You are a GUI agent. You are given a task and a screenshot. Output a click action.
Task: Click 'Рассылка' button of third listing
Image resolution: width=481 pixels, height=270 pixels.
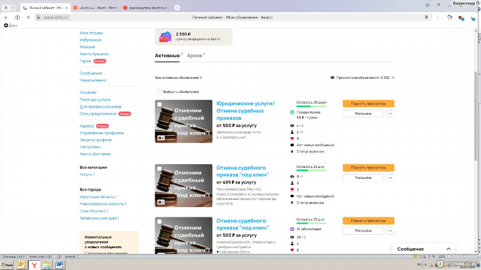363,231
